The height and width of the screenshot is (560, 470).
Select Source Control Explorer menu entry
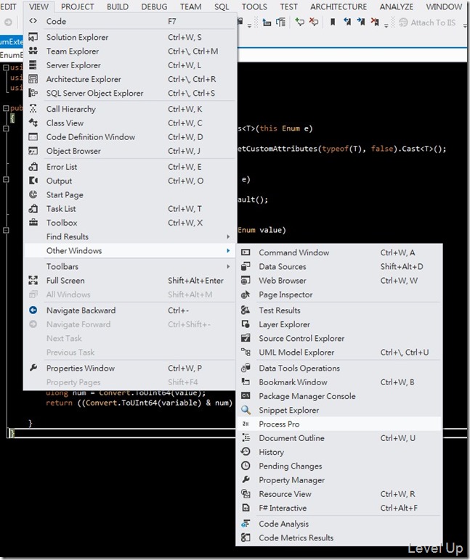tap(339, 338)
